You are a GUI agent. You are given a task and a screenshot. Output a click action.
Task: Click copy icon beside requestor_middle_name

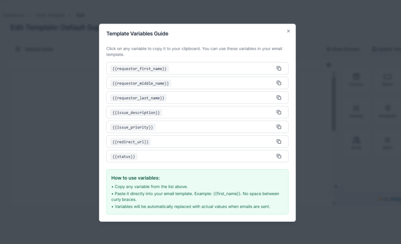(279, 83)
